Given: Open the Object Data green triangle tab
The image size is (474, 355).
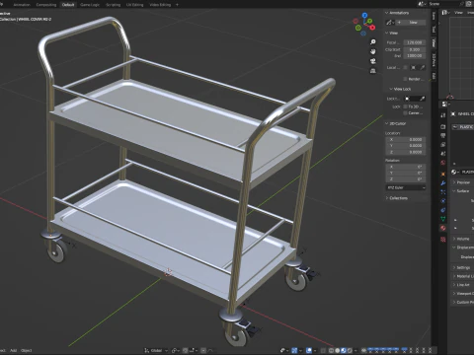Looking at the screenshot, I should [x=443, y=219].
